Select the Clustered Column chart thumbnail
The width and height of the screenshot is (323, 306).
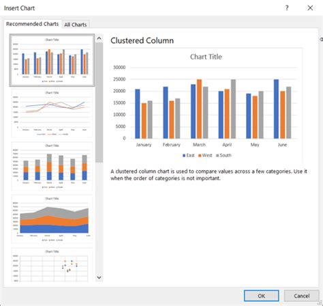(52, 60)
